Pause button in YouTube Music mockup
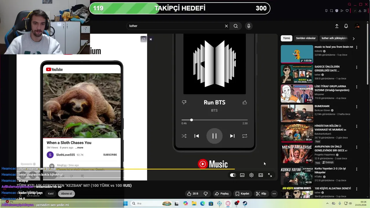Viewport: 370px width, 208px height. point(214,136)
